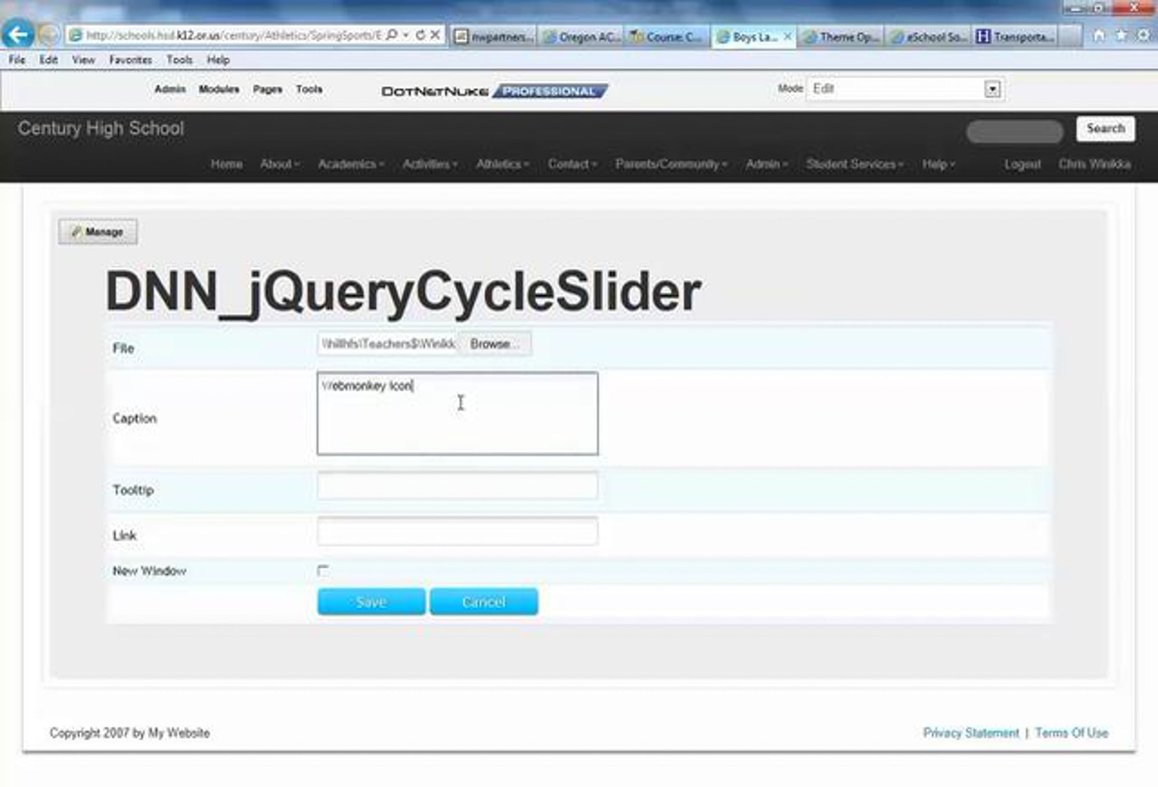Viewport: 1158px width, 787px height.
Task: Click the address bar search magnifier icon
Action: (x=392, y=35)
